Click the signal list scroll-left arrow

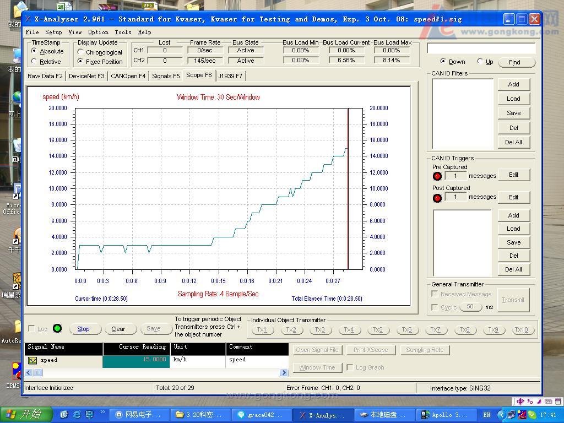[29, 373]
